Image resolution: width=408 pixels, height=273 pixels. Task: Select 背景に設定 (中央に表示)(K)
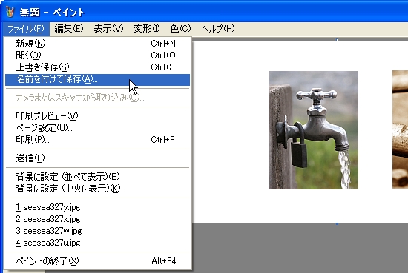point(97,189)
